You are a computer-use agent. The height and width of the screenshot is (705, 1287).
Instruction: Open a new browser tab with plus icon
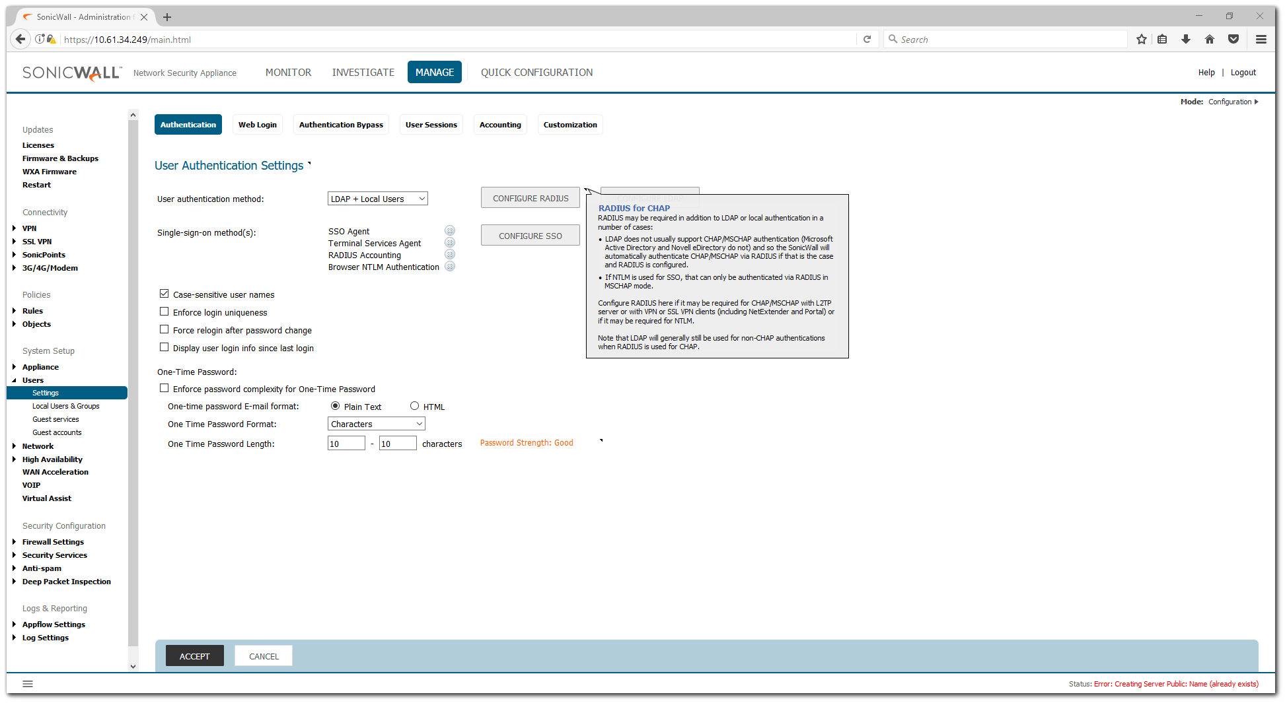[167, 17]
